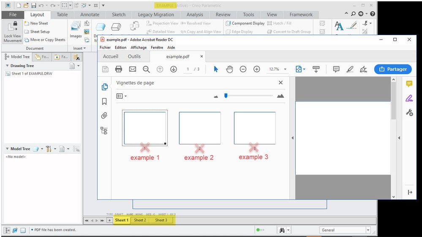Click the zoom out minus icon
The height and width of the screenshot is (237, 422).
coord(243,69)
